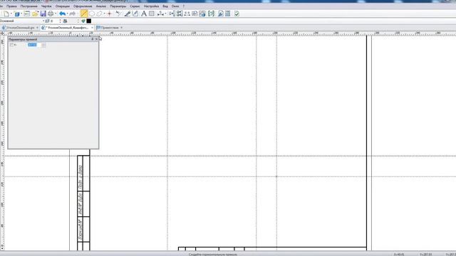Print the drawing using the printer icon

tap(51, 14)
